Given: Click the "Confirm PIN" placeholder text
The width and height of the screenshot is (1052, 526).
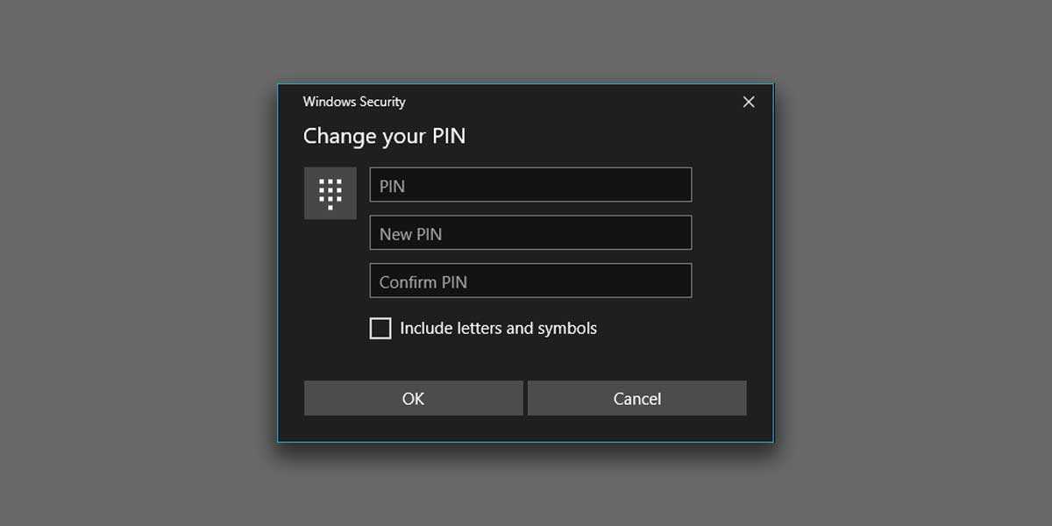Looking at the screenshot, I should pyautogui.click(x=423, y=282).
